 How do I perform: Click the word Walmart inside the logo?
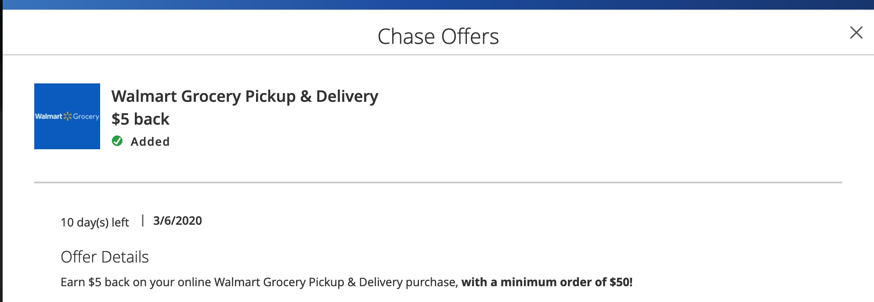pos(48,116)
